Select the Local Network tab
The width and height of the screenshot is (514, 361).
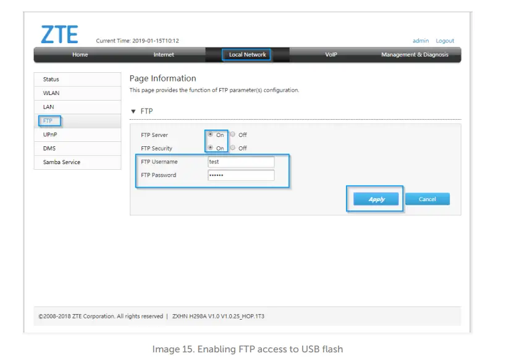[246, 54]
